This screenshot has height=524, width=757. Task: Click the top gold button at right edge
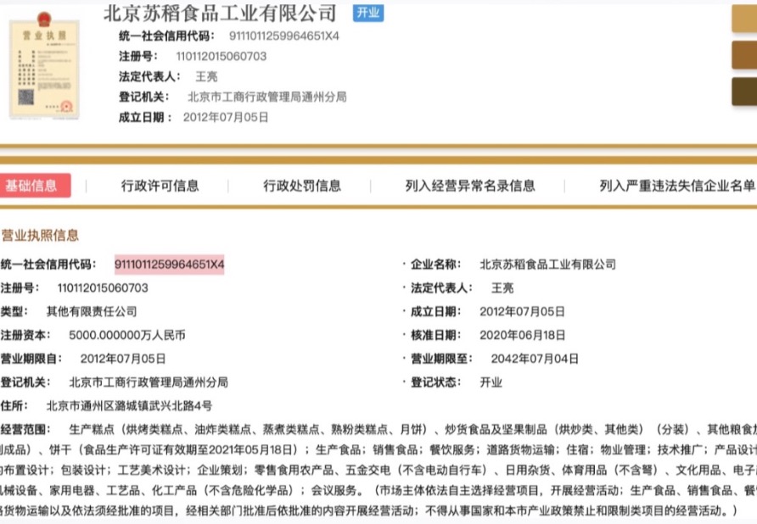[x=743, y=19]
